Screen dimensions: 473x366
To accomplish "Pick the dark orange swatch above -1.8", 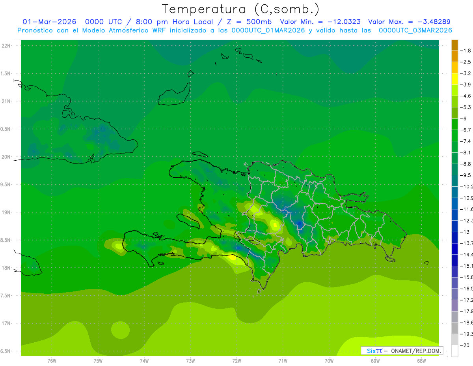I will [454, 45].
